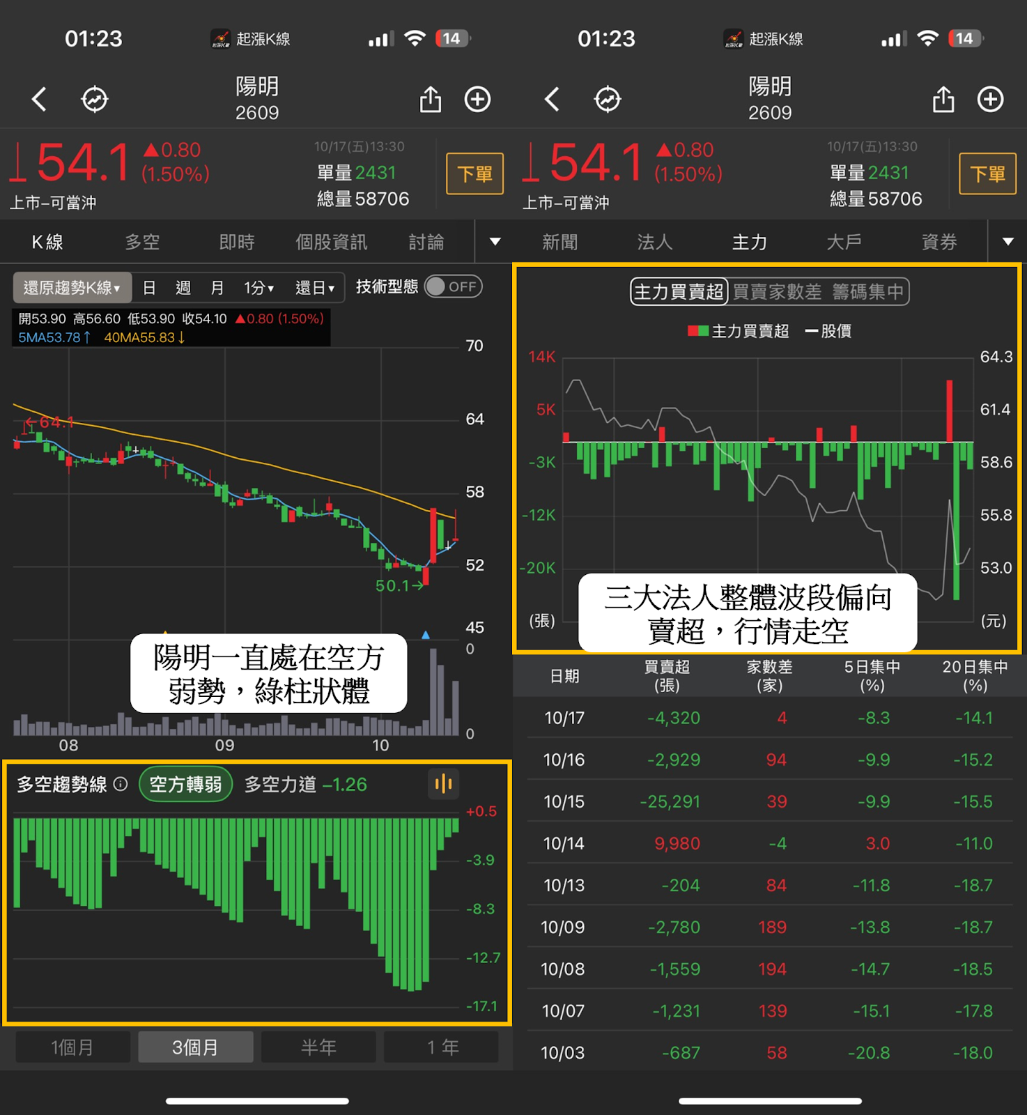Add 陽明 to watchlist on right screen
The width and height of the screenshot is (1027, 1115).
coord(991,99)
